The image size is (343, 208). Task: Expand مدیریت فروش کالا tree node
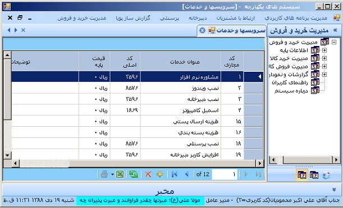point(324,66)
